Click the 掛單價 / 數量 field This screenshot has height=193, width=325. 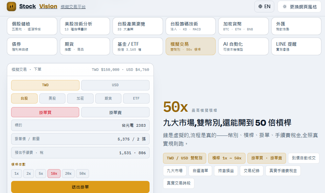click(x=80, y=139)
